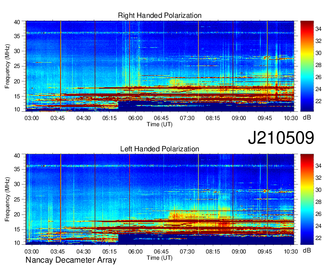Click the "03:45" tick on Right Handed time axis
The height and width of the screenshot is (266, 327).
58,118
